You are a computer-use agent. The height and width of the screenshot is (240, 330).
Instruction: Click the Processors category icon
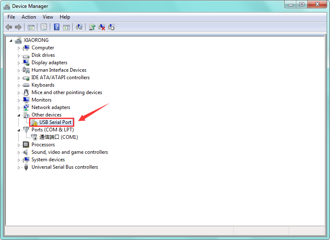click(x=26, y=145)
